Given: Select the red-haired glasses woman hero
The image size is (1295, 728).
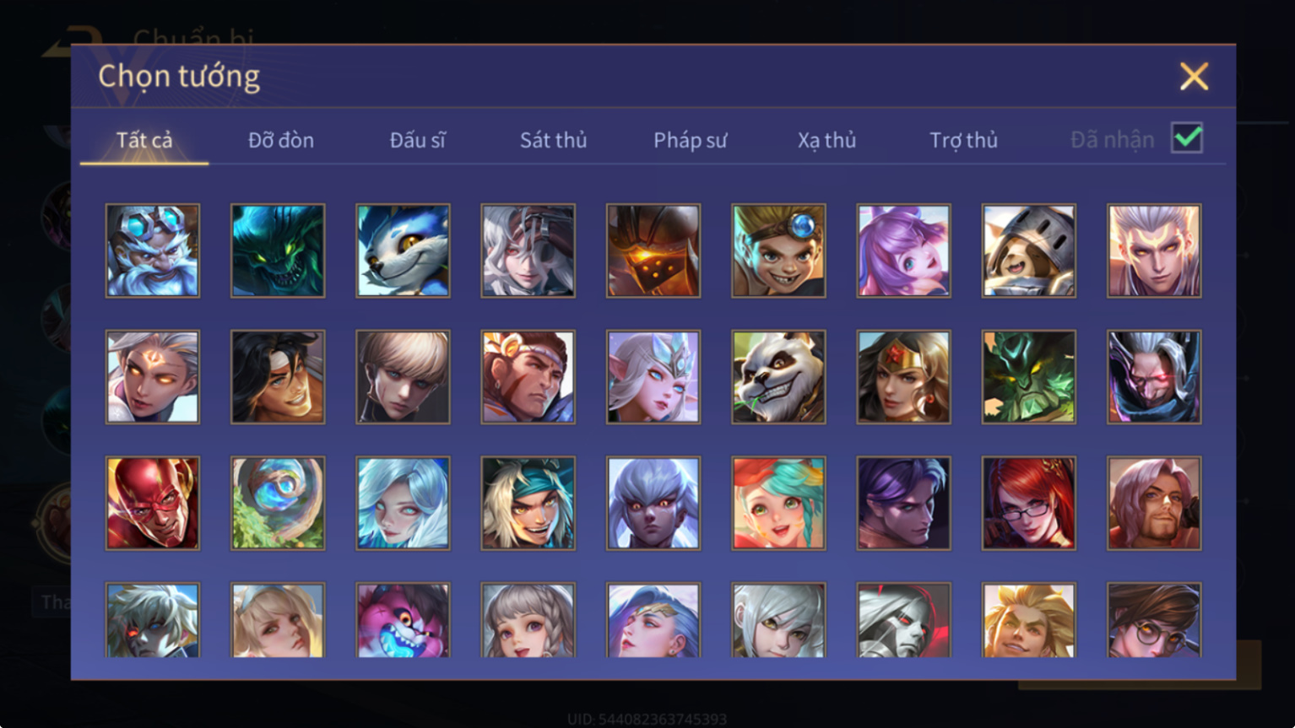Looking at the screenshot, I should pos(1028,503).
